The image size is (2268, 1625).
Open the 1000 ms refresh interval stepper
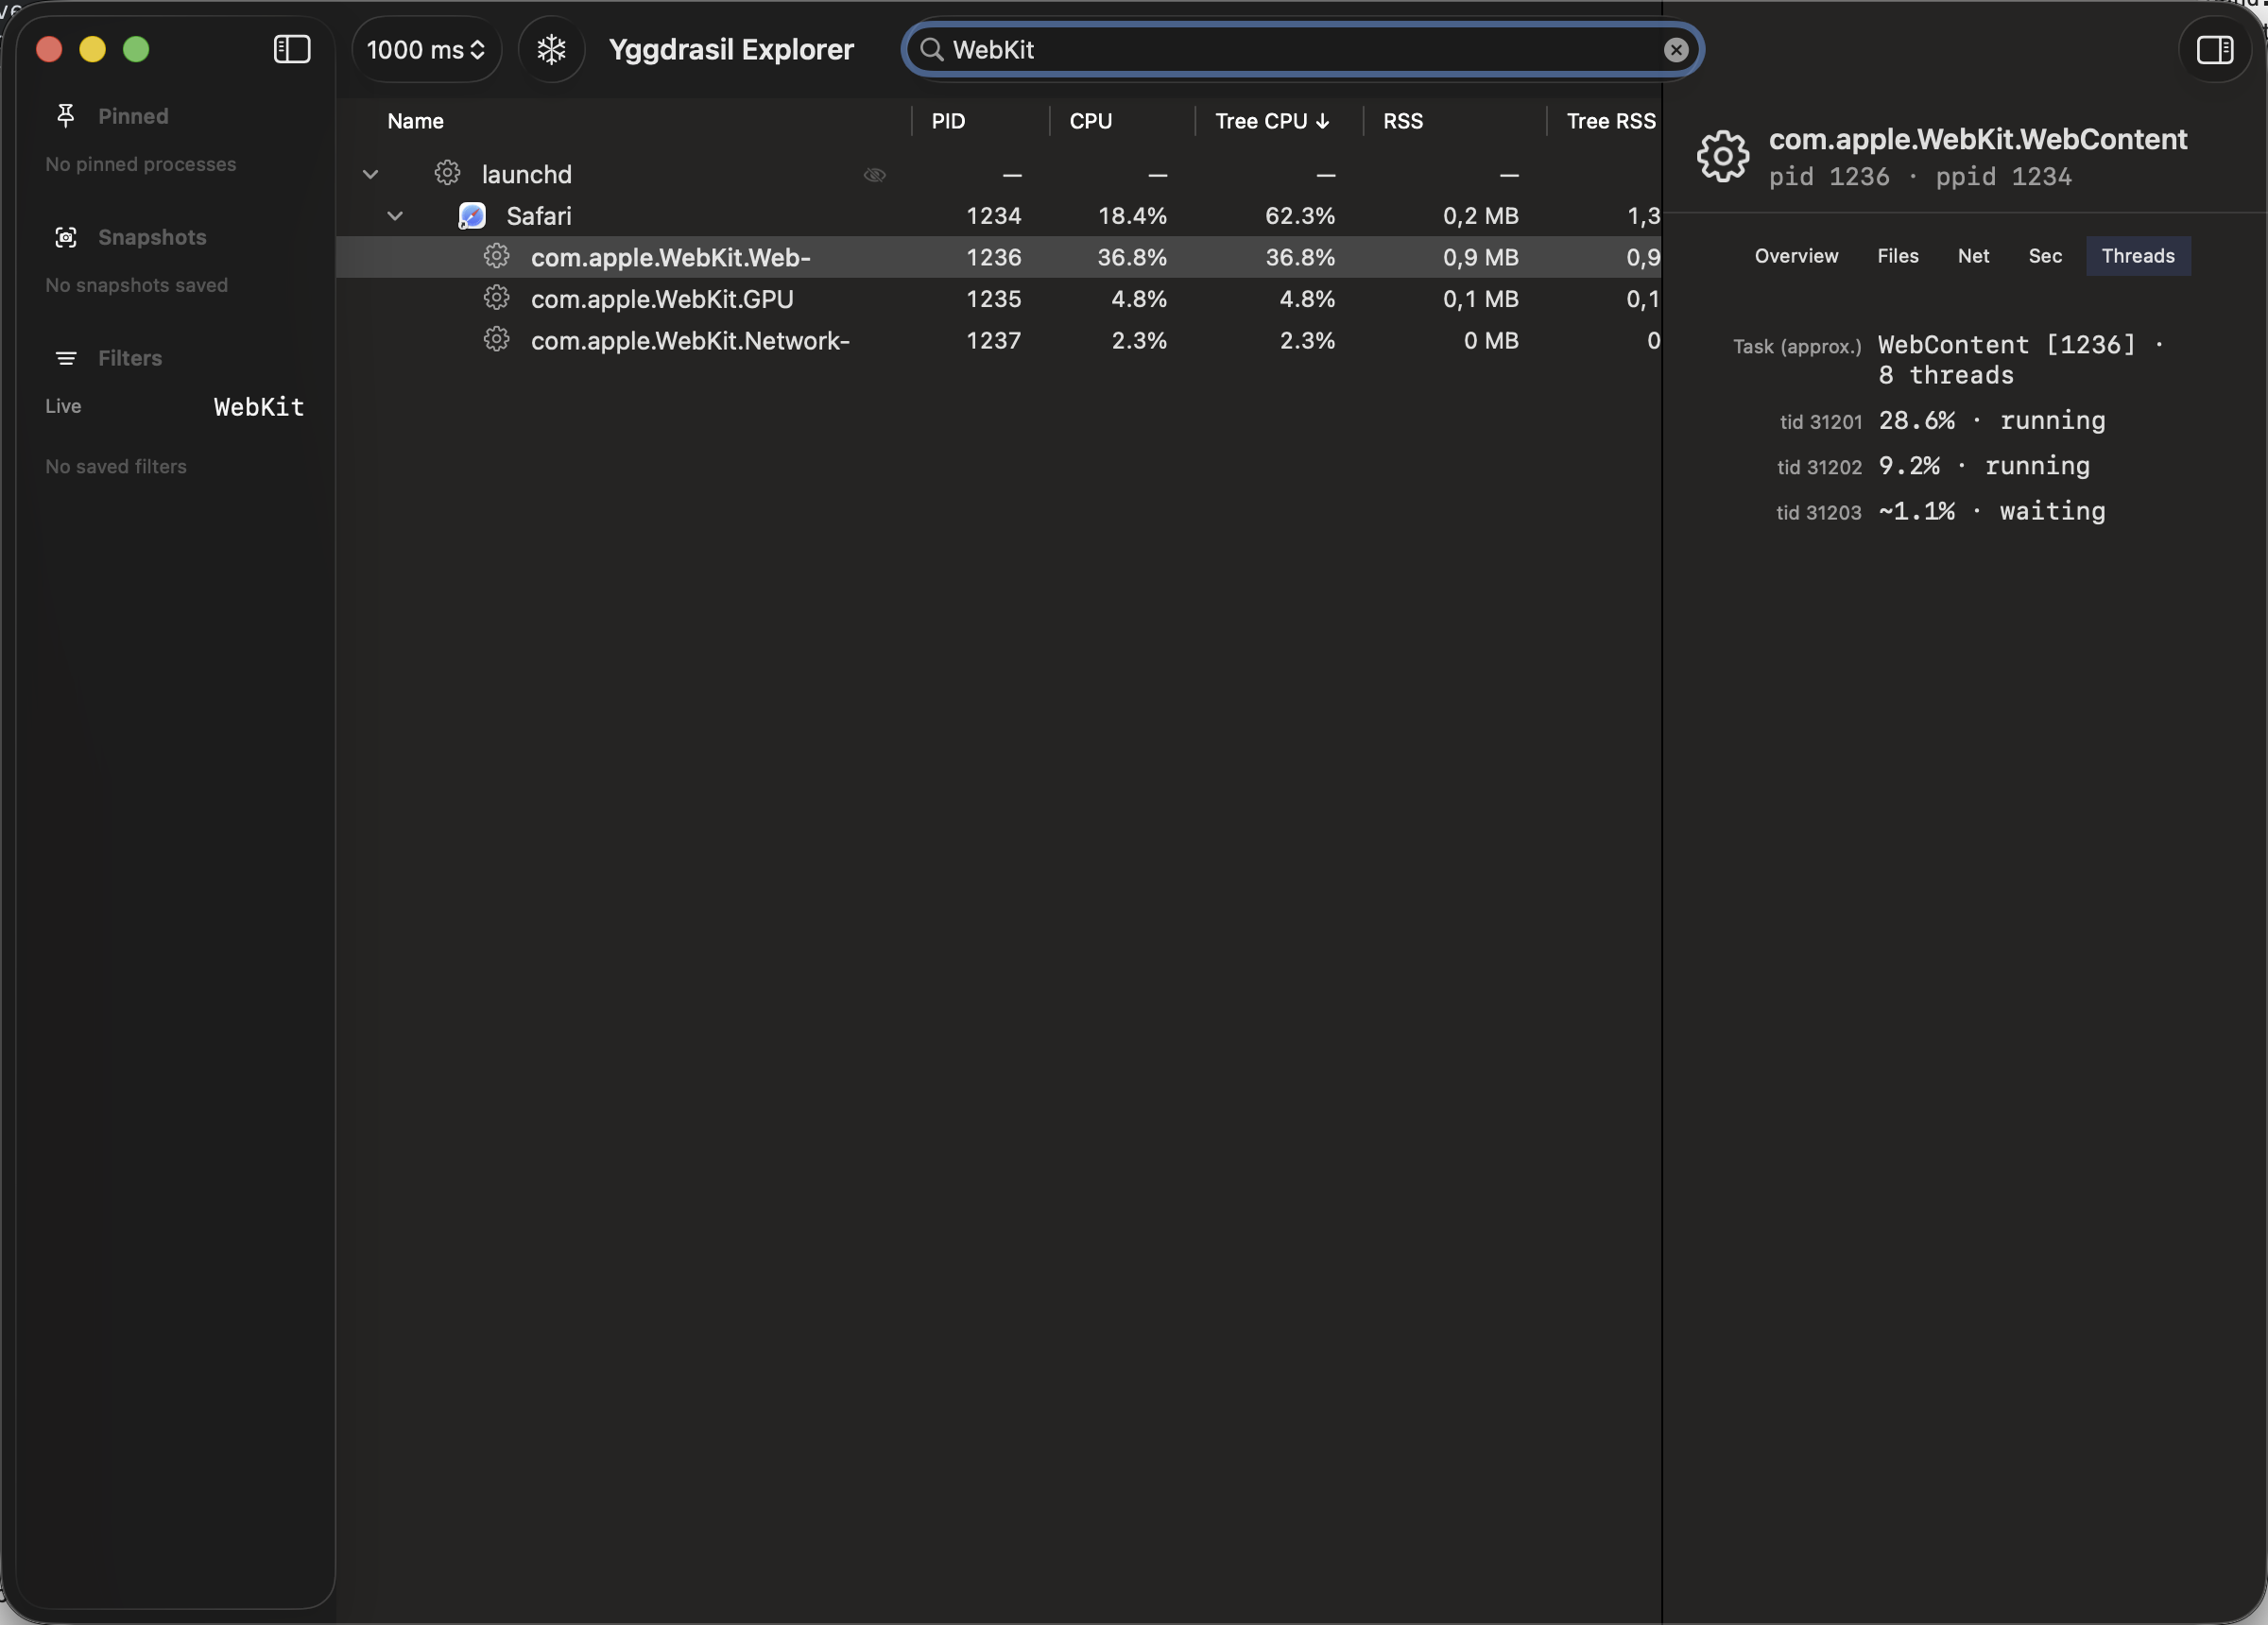click(426, 49)
